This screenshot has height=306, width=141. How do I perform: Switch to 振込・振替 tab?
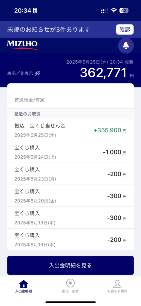pyautogui.click(x=70, y=291)
